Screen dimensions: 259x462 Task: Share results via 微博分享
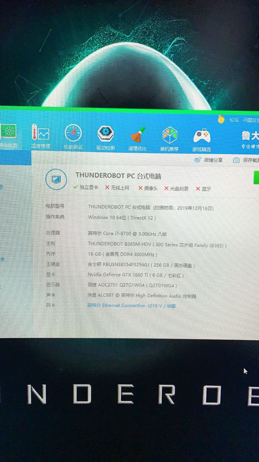click(x=209, y=160)
